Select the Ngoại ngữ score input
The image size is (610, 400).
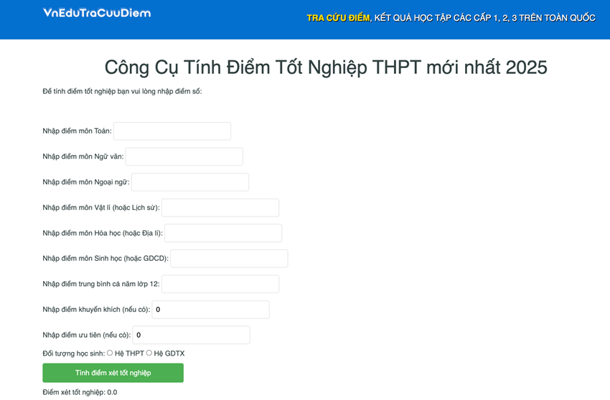(190, 182)
